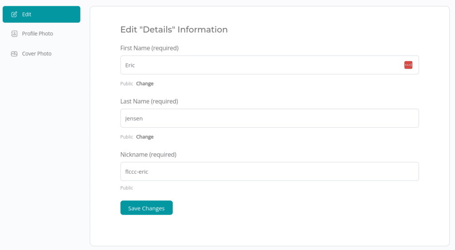Click the Last Name (required) label

(149, 101)
